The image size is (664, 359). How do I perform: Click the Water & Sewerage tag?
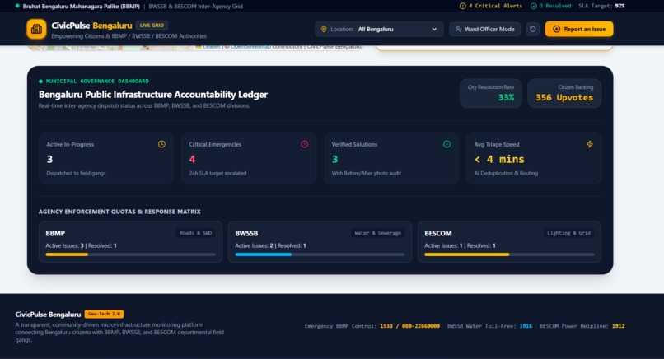378,233
